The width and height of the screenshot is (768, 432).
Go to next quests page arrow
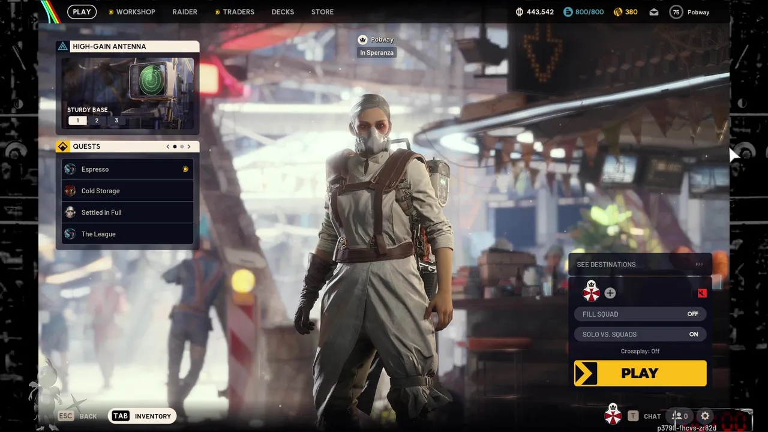pyautogui.click(x=189, y=146)
